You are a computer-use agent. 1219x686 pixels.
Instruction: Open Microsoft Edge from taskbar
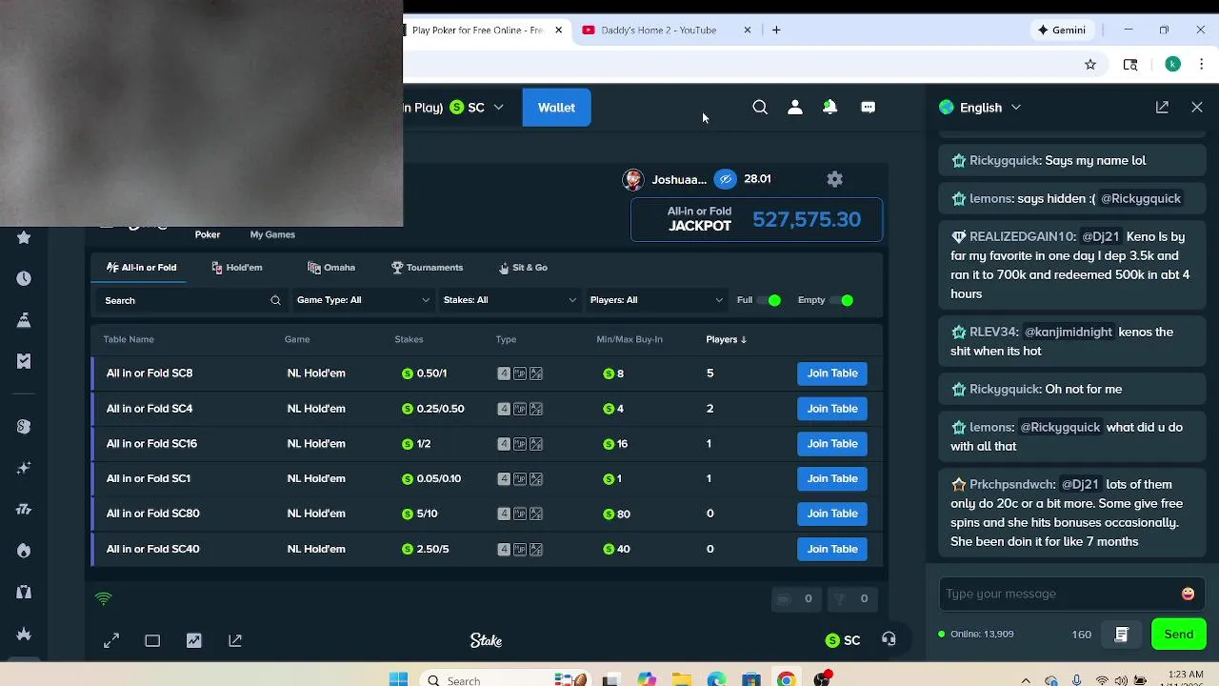pyautogui.click(x=716, y=679)
